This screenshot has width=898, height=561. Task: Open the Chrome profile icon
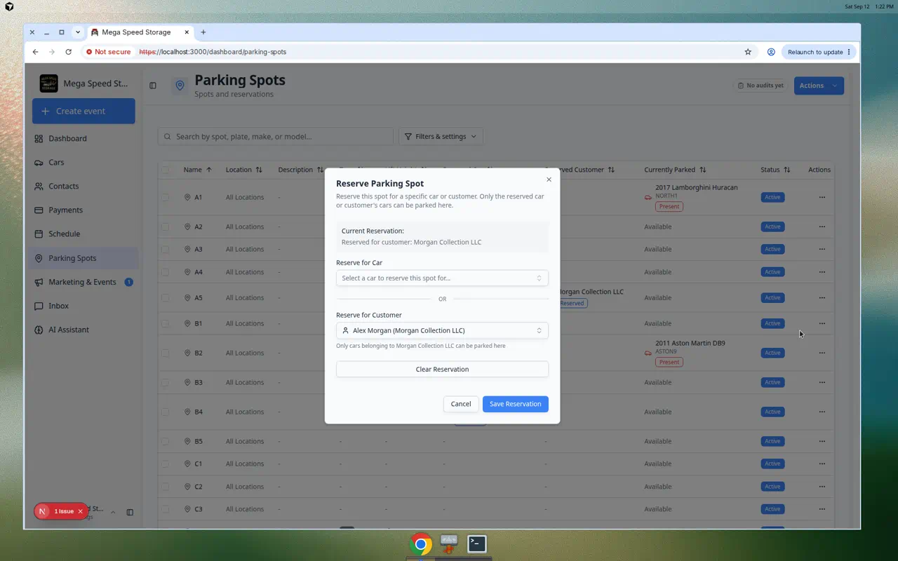point(771,52)
